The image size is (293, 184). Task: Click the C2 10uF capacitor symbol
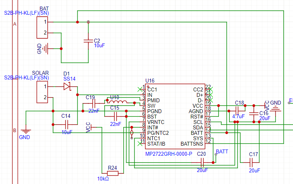(x=88, y=40)
